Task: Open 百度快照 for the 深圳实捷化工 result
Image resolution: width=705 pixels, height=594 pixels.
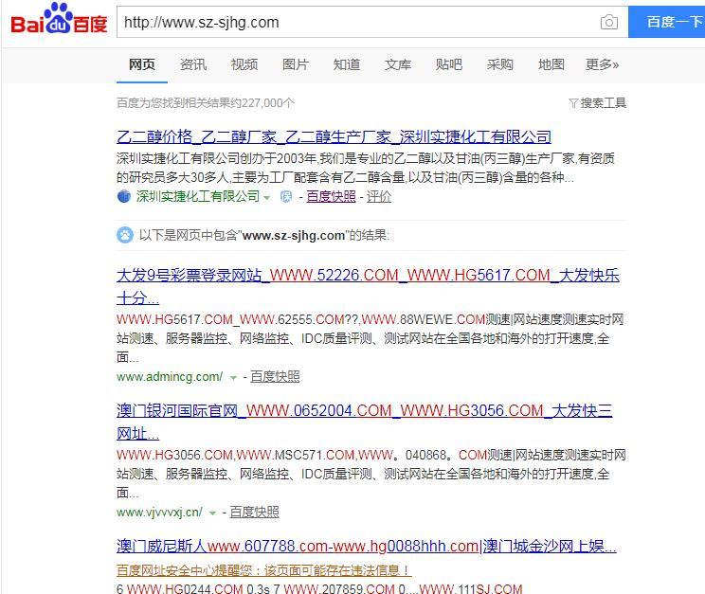Action: (331, 196)
